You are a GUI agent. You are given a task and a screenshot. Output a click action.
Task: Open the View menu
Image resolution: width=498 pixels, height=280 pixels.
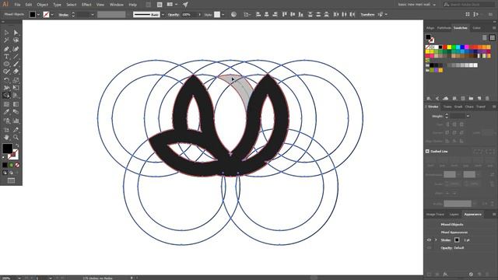(x=100, y=5)
